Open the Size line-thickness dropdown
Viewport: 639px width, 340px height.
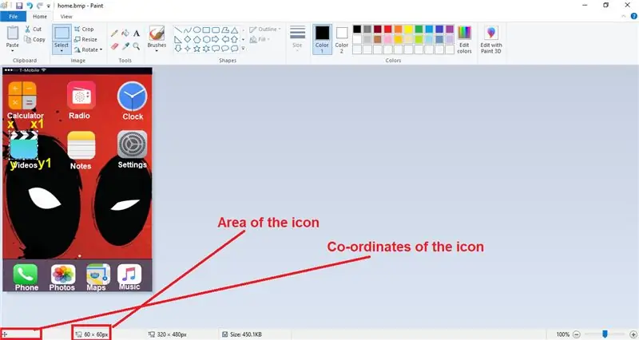point(297,39)
